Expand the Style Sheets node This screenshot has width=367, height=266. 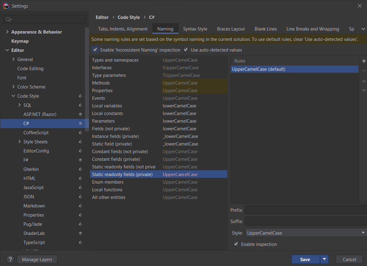pyautogui.click(x=20, y=142)
